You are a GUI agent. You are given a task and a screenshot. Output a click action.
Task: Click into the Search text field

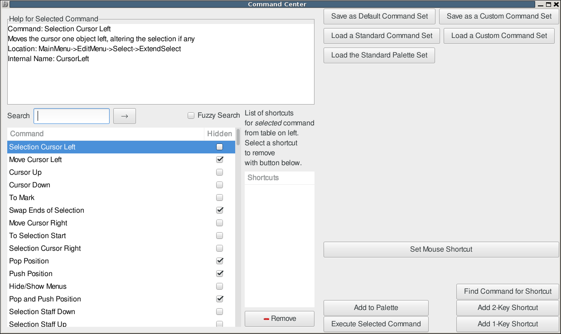tap(72, 116)
